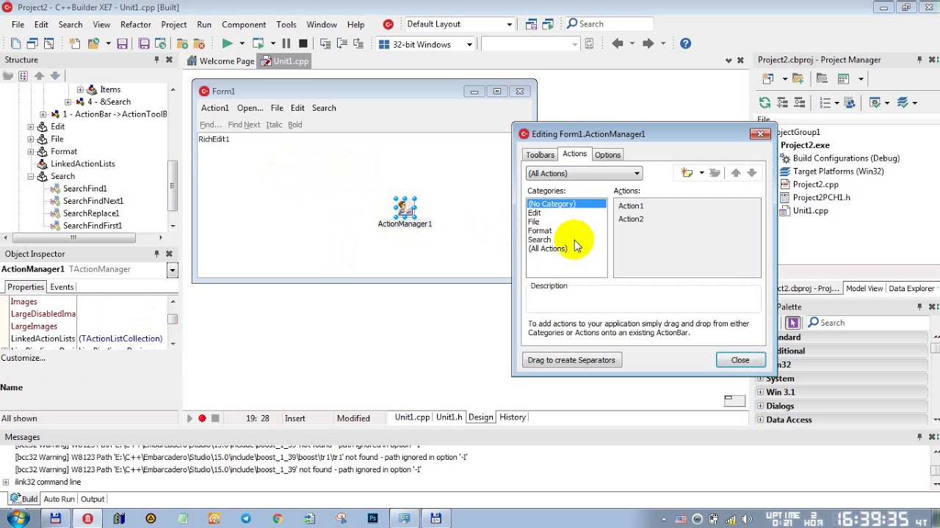Expand the Edit node in Structure

(x=31, y=127)
